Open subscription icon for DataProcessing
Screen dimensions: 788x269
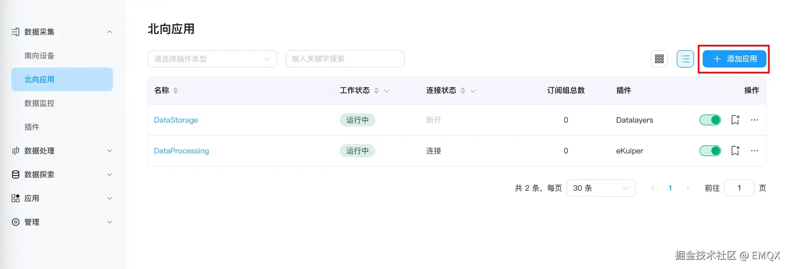tap(735, 151)
